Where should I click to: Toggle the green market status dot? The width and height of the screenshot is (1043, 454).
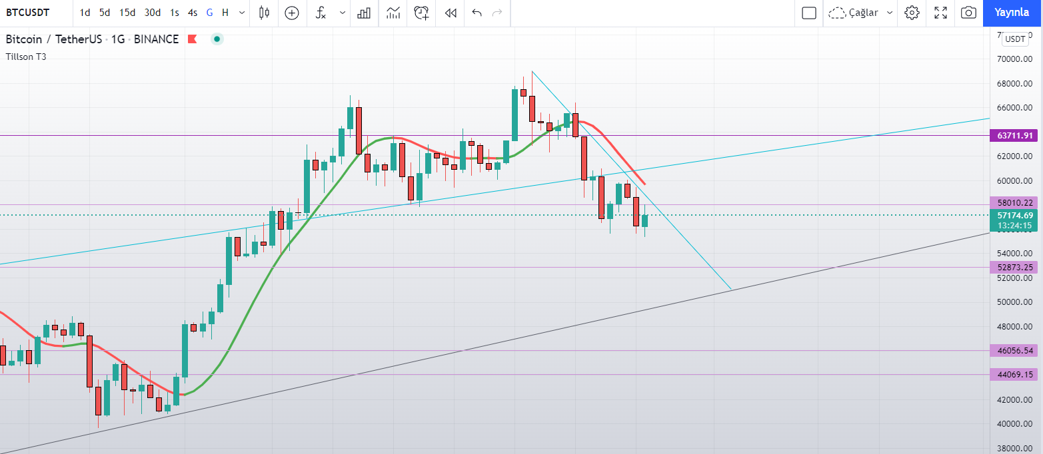(x=217, y=39)
